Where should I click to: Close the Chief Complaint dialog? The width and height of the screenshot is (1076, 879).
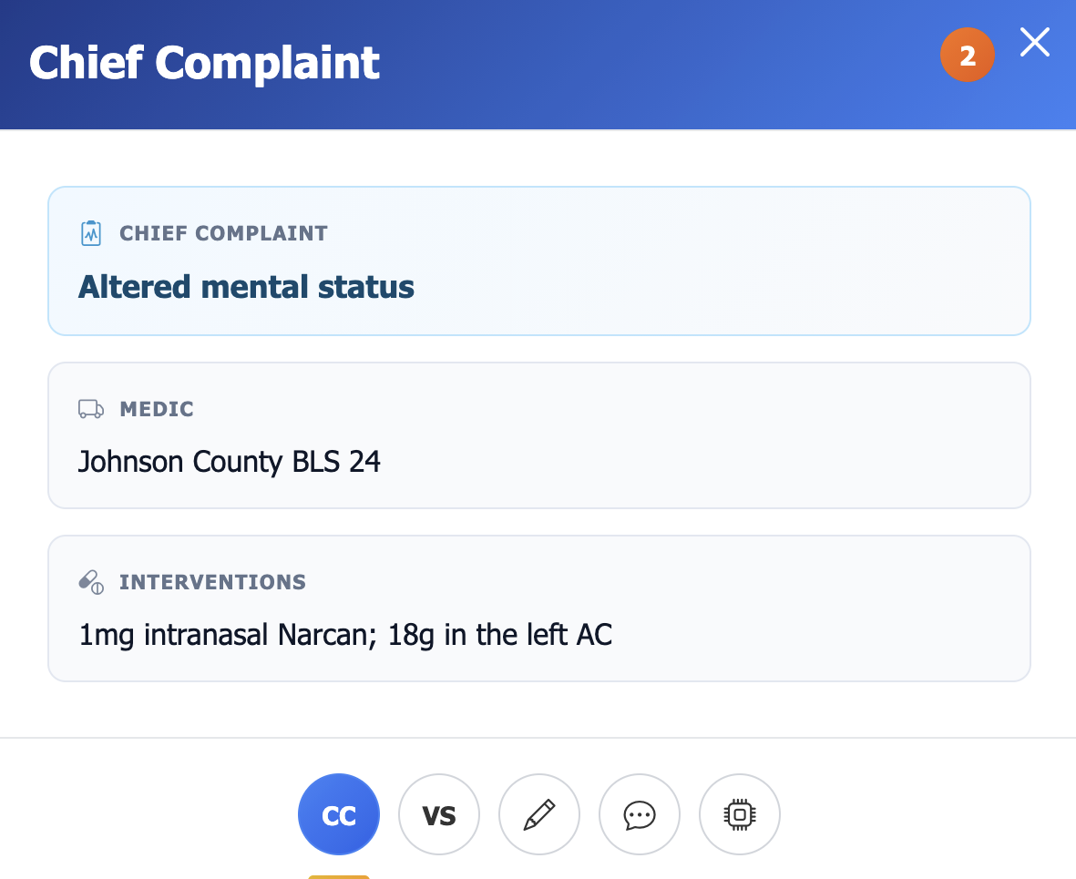(1034, 42)
